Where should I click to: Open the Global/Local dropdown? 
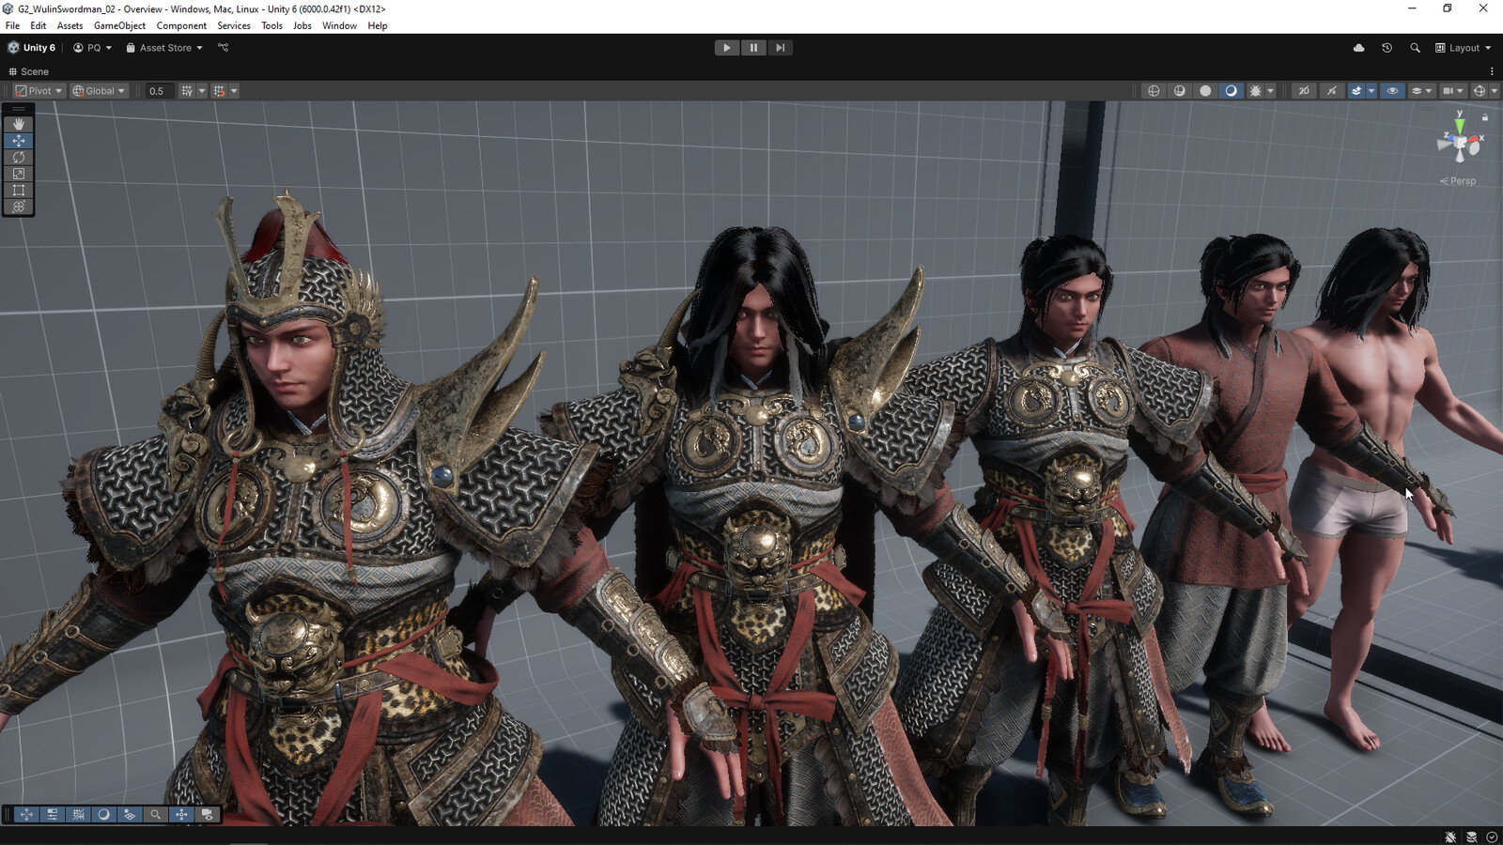point(99,91)
